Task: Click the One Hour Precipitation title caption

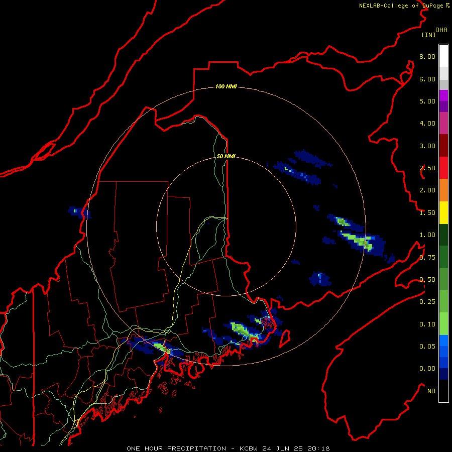Action: tap(228, 448)
